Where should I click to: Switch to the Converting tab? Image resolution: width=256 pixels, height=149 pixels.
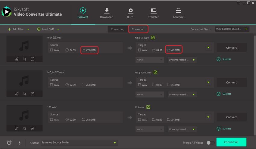(117, 29)
